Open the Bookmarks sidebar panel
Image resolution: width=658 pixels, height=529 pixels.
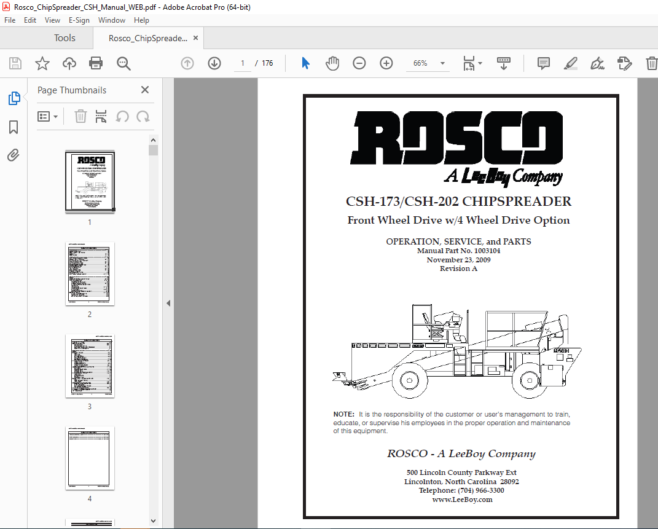click(14, 127)
